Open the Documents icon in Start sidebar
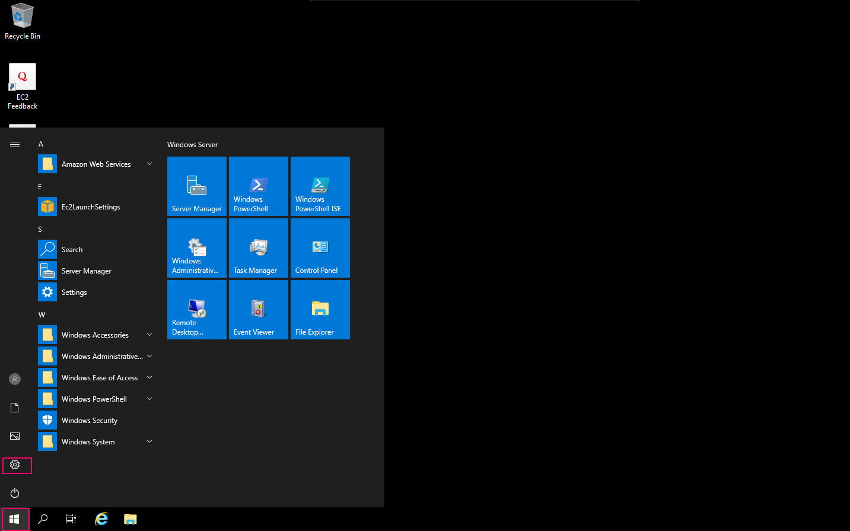This screenshot has height=531, width=850. [15, 408]
